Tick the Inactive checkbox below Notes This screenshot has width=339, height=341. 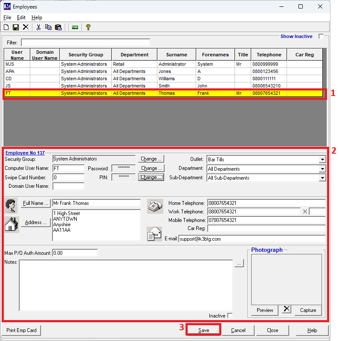230,316
